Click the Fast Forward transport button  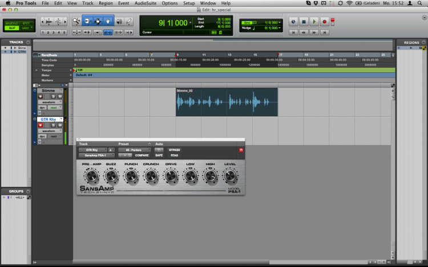(314, 32)
